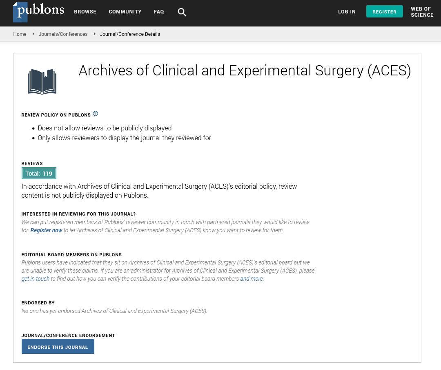Viewport: 441px width, 370px height.
Task: Navigate to Home breadcrumb
Action: pos(20,34)
